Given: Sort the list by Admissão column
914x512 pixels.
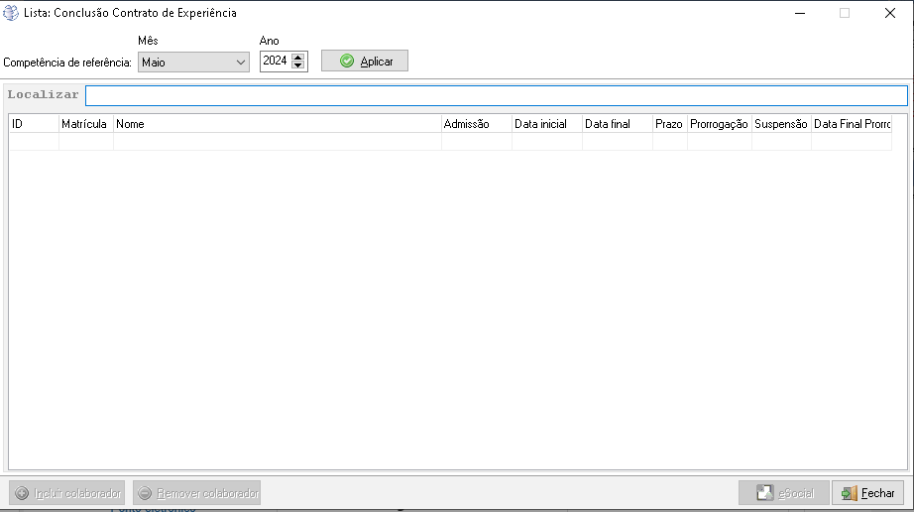Looking at the screenshot, I should point(476,124).
